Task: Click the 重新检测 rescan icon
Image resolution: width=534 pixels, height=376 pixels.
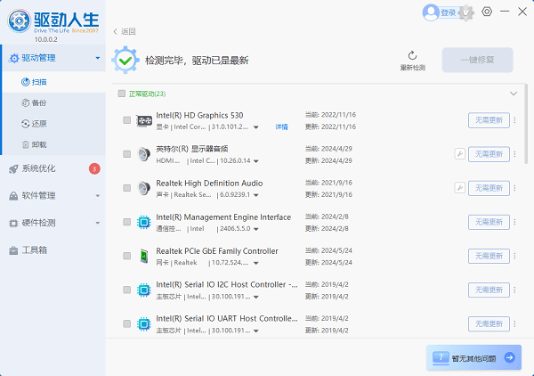Action: (x=412, y=55)
